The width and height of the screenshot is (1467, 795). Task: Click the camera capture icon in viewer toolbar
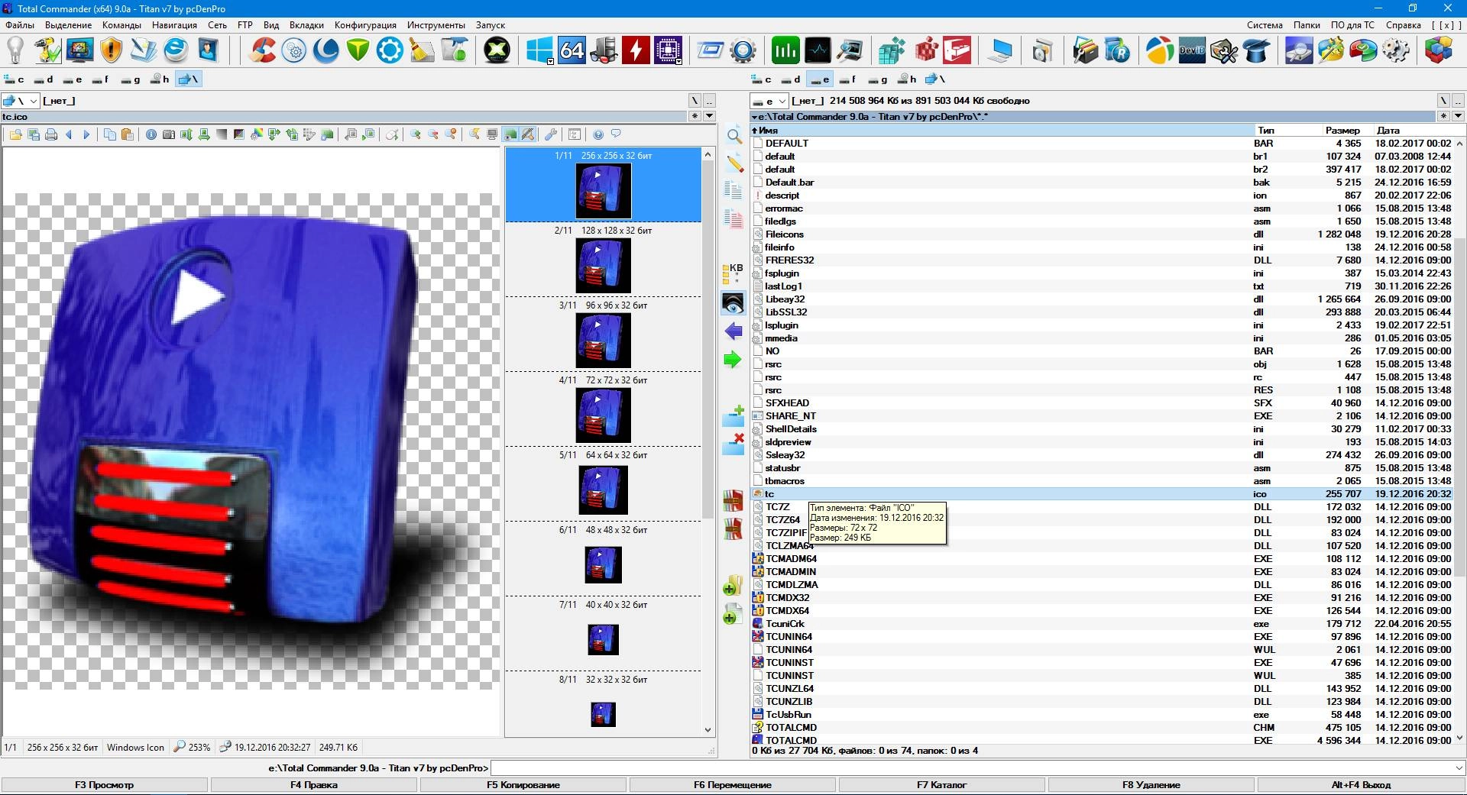(169, 134)
